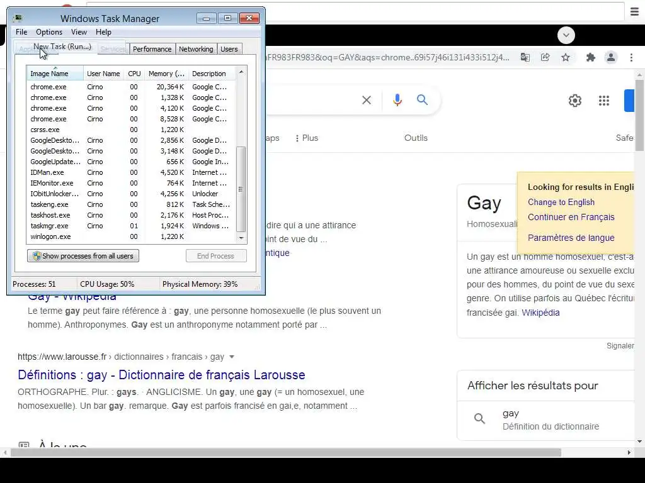Open the Chrome profile avatar icon
The height and width of the screenshot is (483, 645).
tap(611, 57)
